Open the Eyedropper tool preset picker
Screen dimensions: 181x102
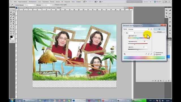pyautogui.click(x=12, y=5)
